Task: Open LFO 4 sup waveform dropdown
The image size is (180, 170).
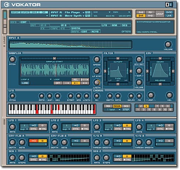Action: pyautogui.click(x=154, y=129)
